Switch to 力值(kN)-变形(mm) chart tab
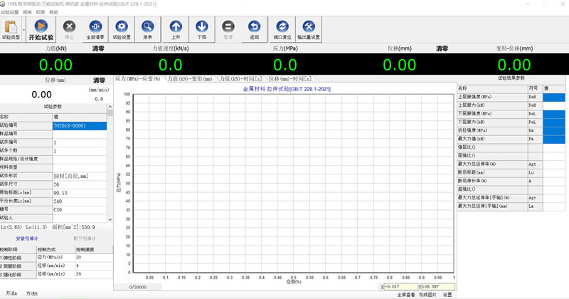 click(x=190, y=79)
